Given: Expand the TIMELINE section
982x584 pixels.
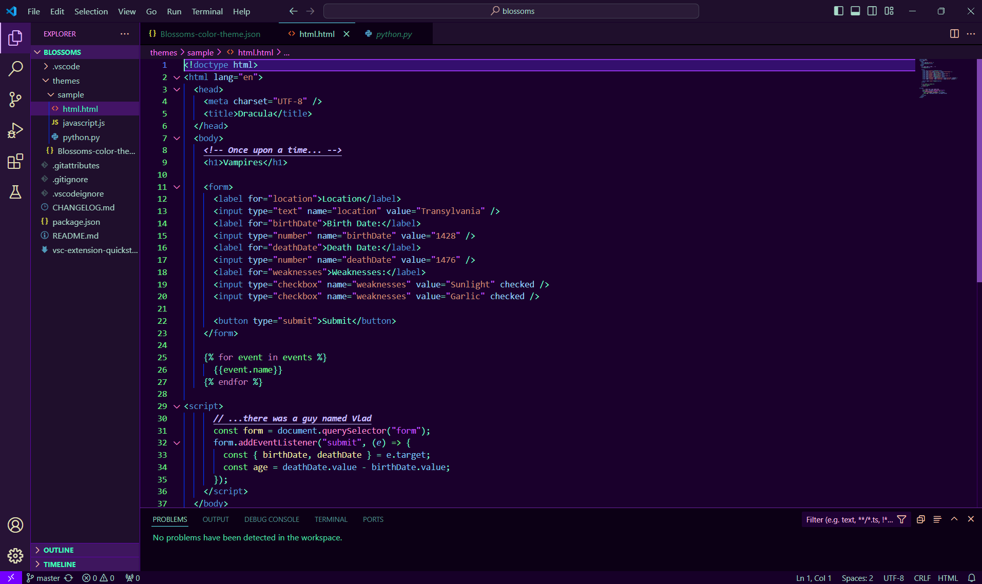Looking at the screenshot, I should coord(85,564).
